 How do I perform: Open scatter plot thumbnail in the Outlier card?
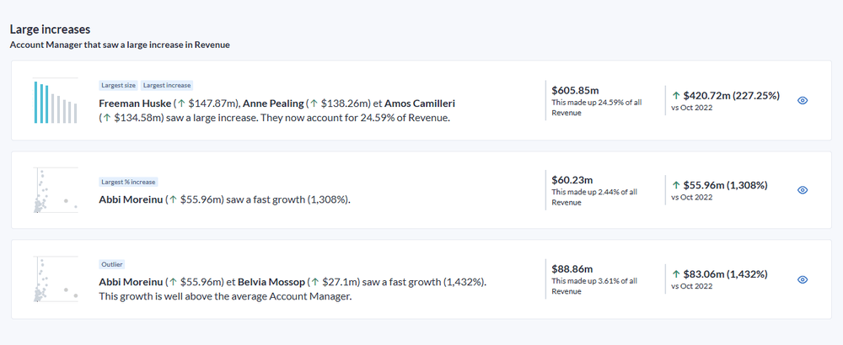point(56,280)
